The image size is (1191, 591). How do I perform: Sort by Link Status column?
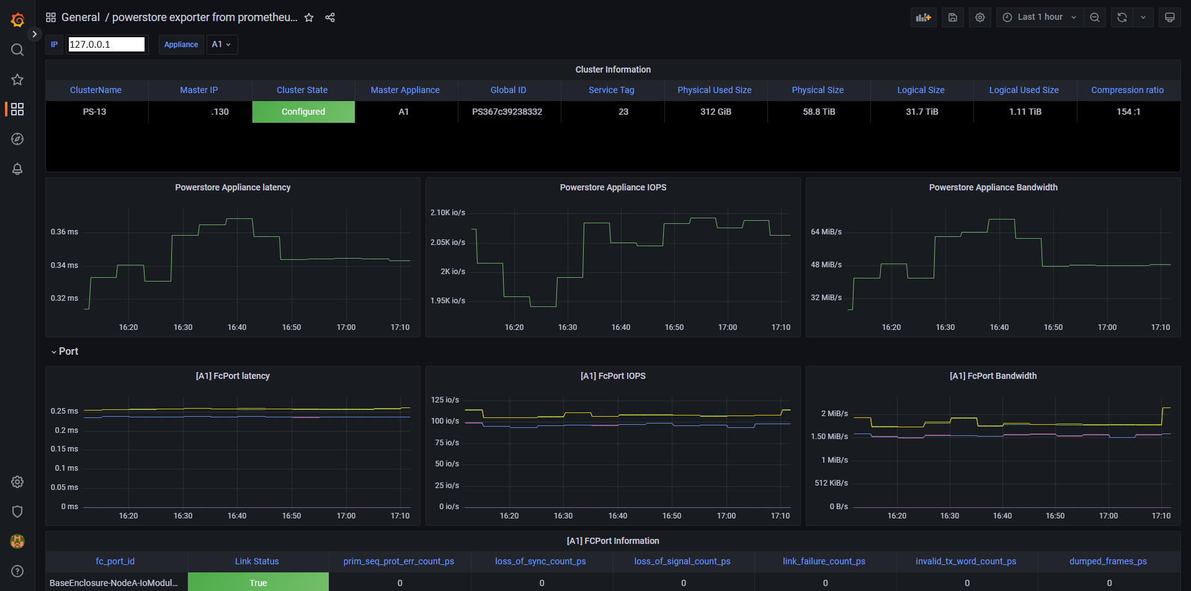click(257, 561)
